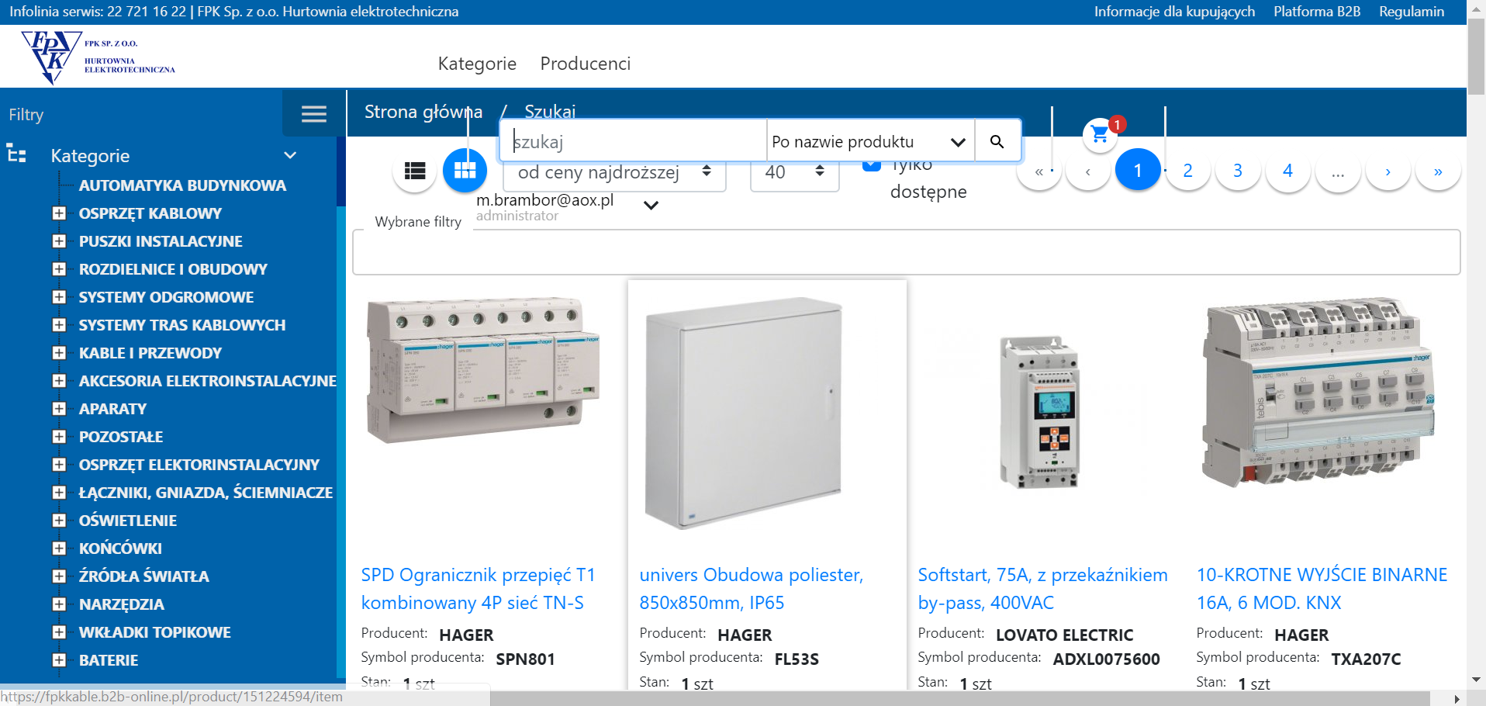Switch to grid view layout
Screen dimensions: 1486x706
coord(465,171)
